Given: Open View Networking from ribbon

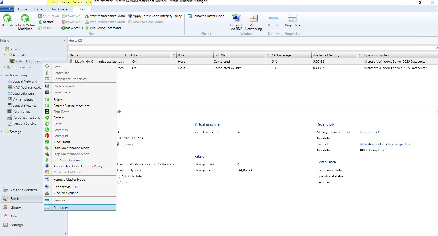Looking at the screenshot, I should pyautogui.click(x=253, y=22).
